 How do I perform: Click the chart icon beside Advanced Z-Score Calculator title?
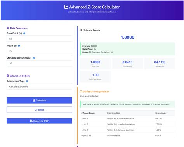coord(66,7)
